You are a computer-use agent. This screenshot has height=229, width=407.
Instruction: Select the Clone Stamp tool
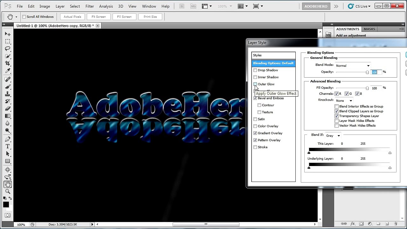click(x=8, y=94)
